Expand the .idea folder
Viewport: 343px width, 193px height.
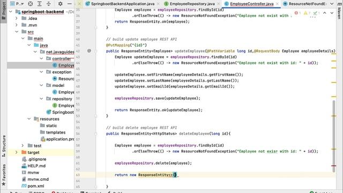17,18
